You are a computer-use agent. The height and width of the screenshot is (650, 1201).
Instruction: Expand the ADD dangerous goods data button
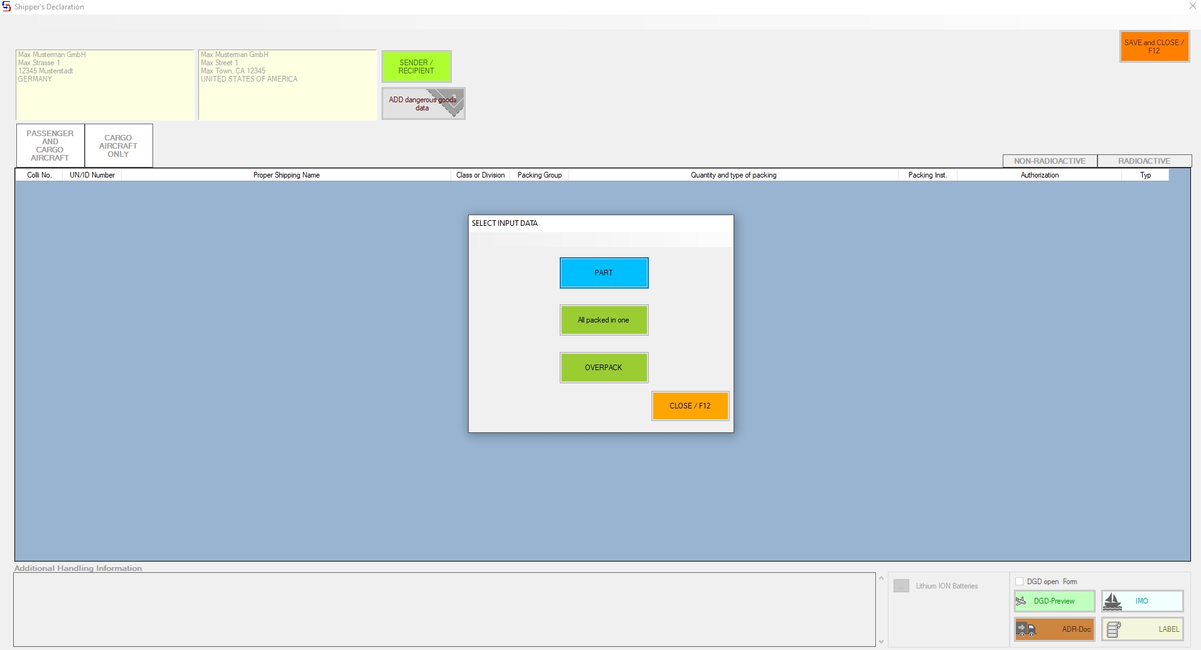423,104
